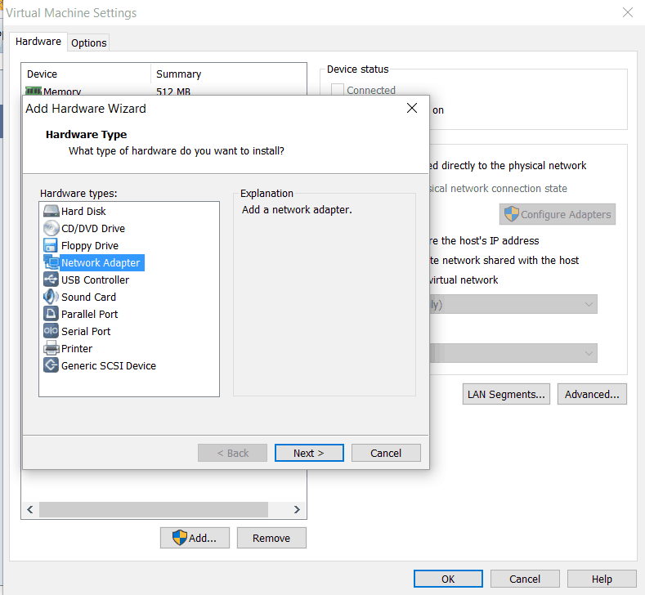Switch to the Options tab
The height and width of the screenshot is (595, 645).
coord(88,42)
